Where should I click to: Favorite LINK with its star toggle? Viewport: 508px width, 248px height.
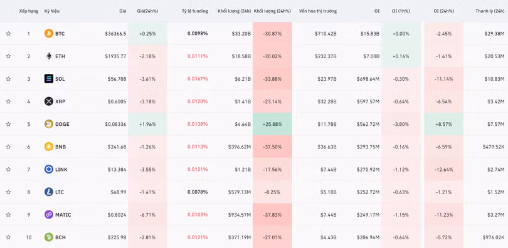tap(8, 169)
